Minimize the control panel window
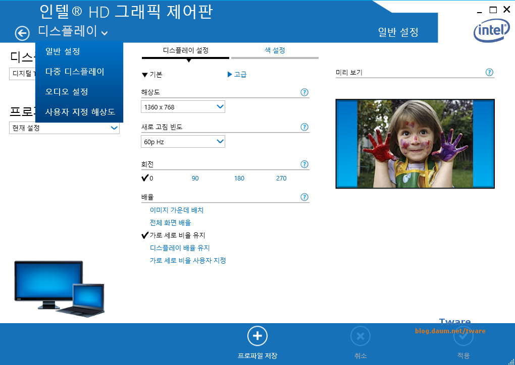This screenshot has width=515, height=365. click(x=480, y=12)
